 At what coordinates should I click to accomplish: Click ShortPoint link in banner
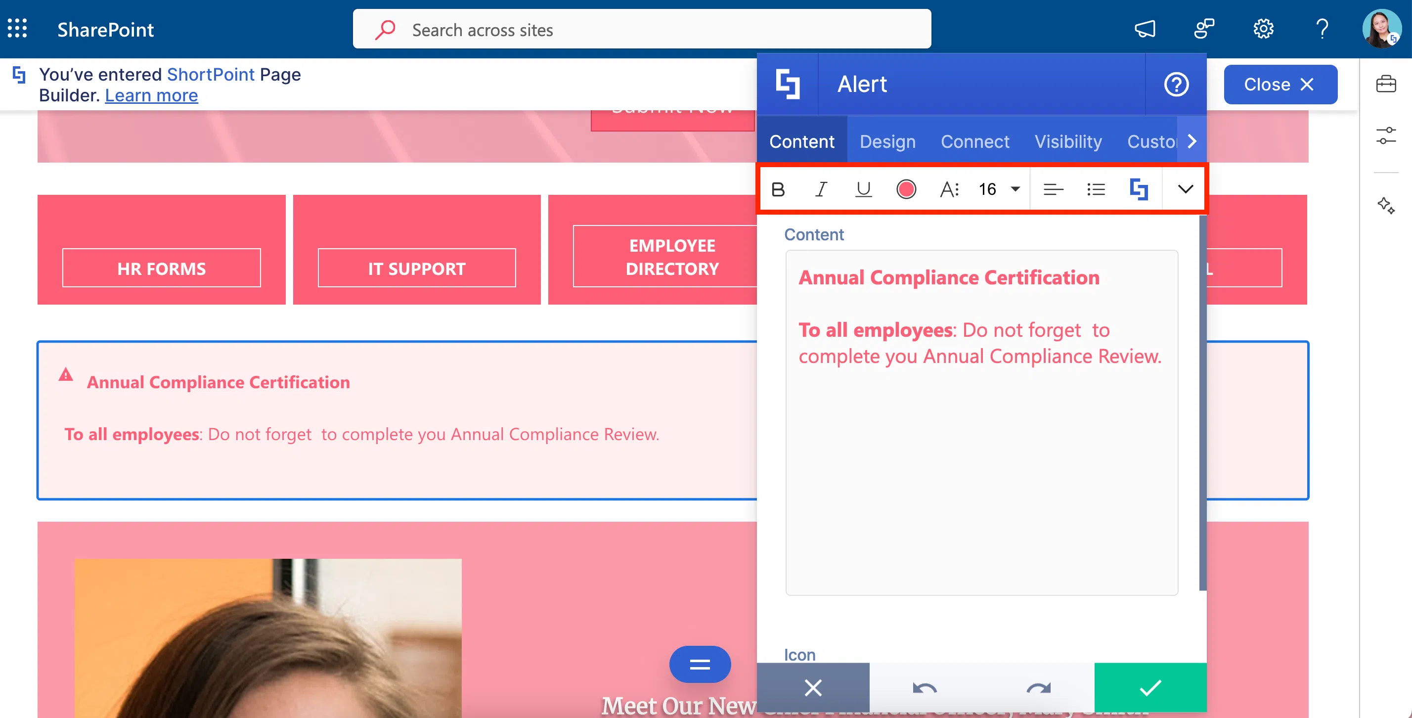[211, 74]
